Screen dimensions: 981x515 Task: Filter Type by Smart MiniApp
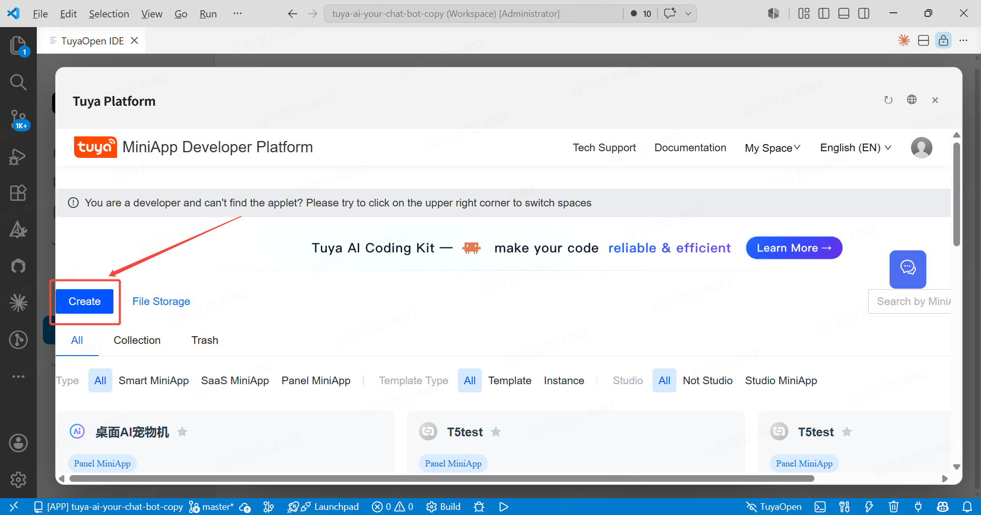pyautogui.click(x=153, y=381)
